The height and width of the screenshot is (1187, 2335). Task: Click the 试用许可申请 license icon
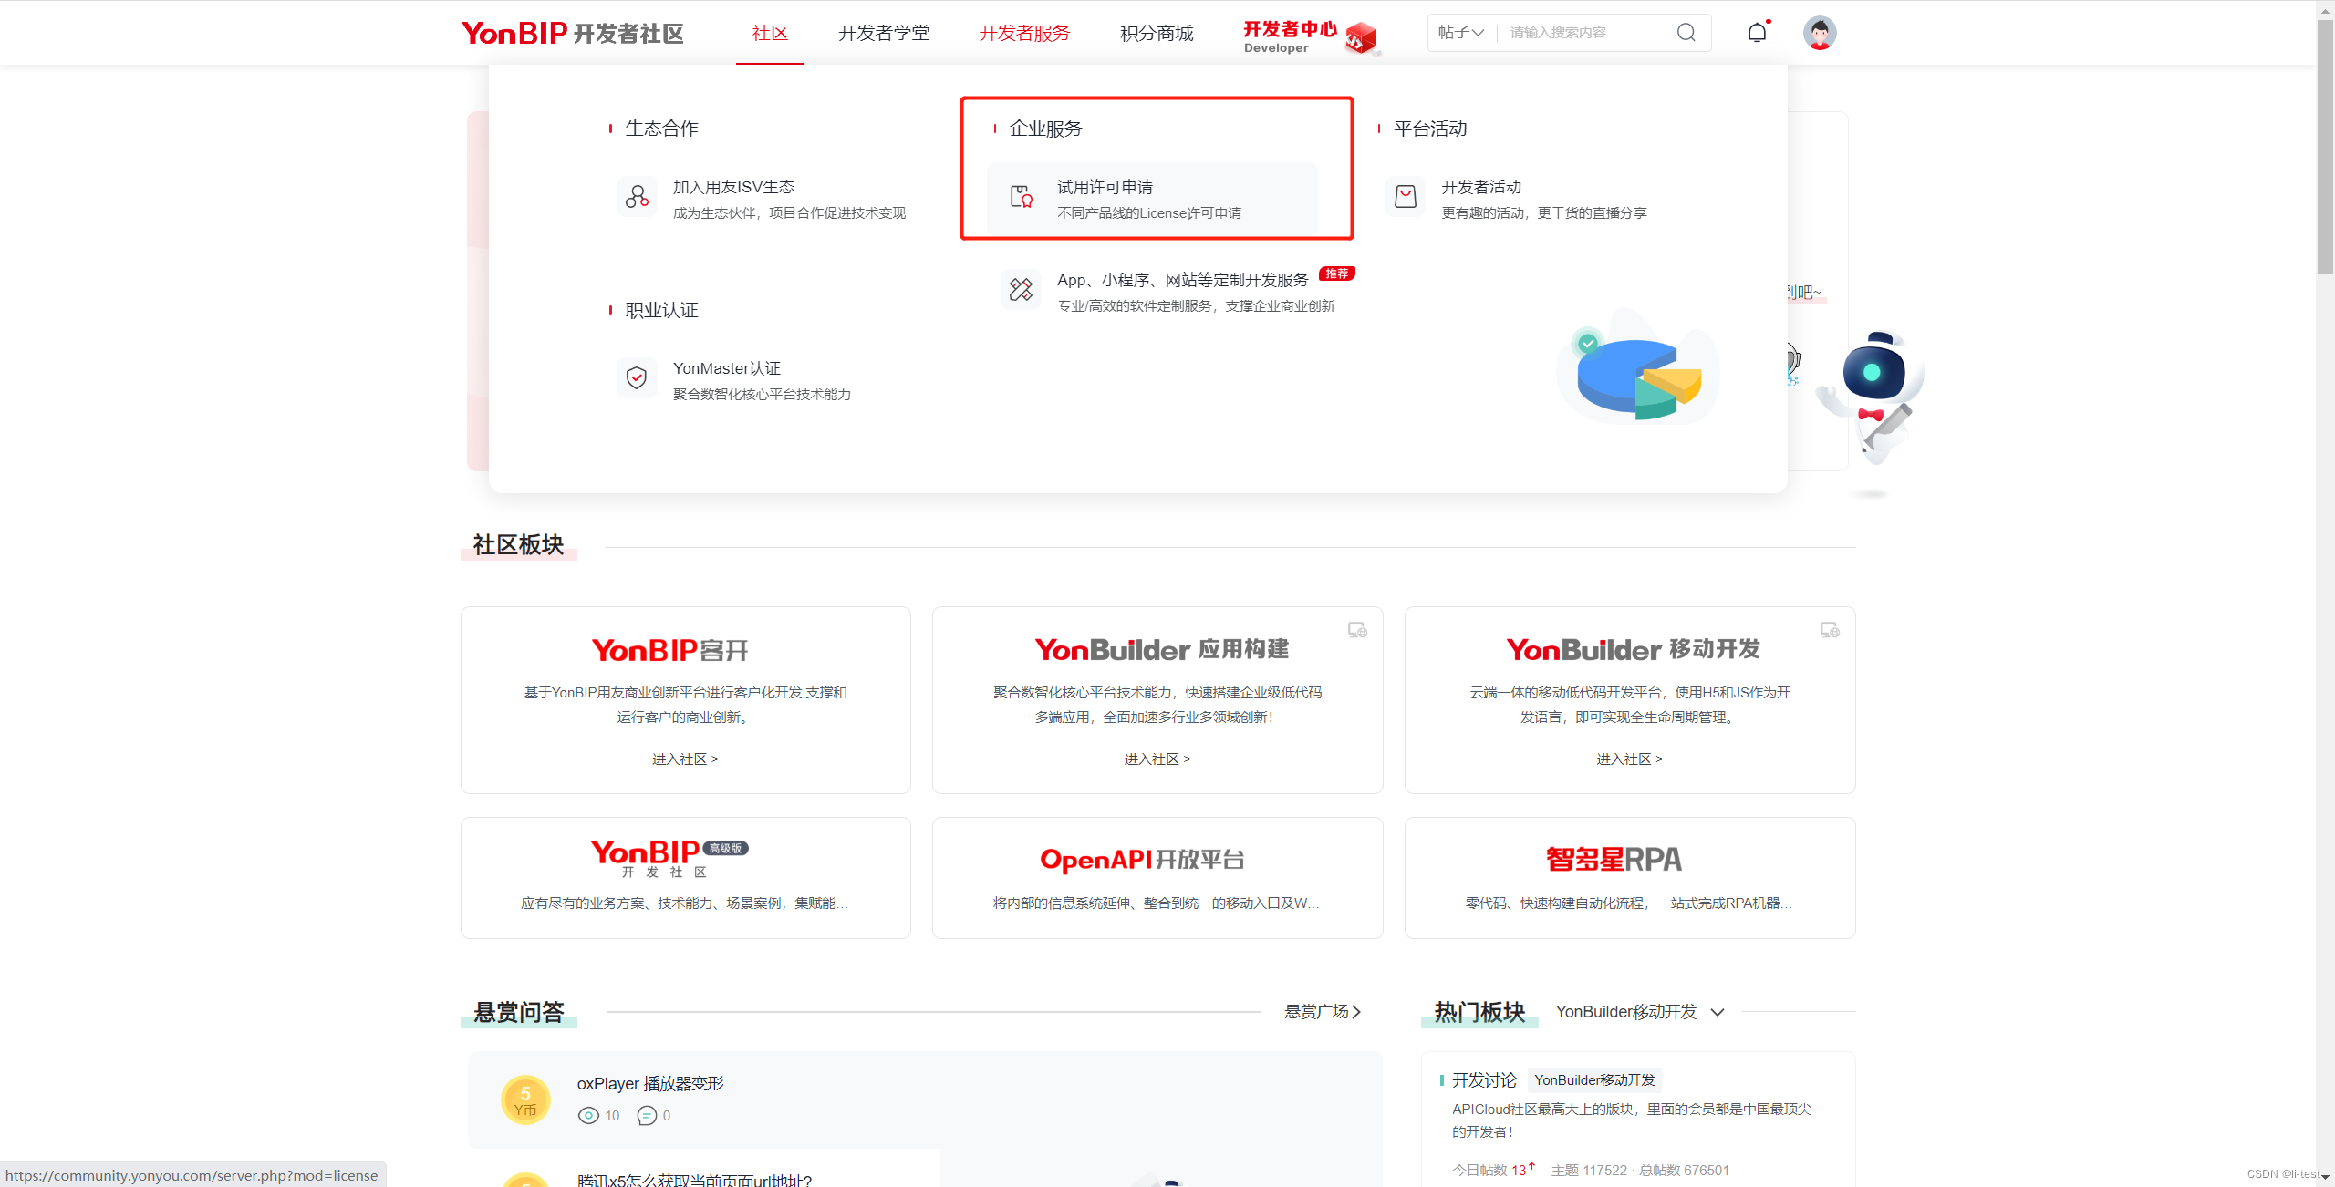pos(1021,197)
